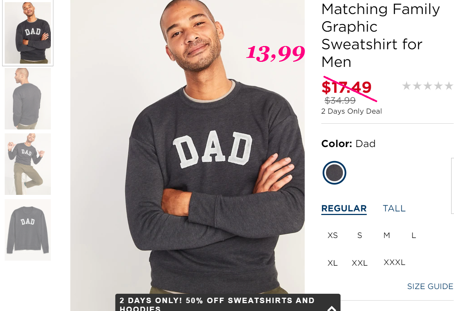Choose size XXXL
Screen dimensions: 454x311
[x=394, y=262]
